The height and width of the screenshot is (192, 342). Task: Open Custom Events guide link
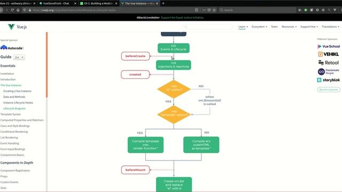(x=10, y=182)
